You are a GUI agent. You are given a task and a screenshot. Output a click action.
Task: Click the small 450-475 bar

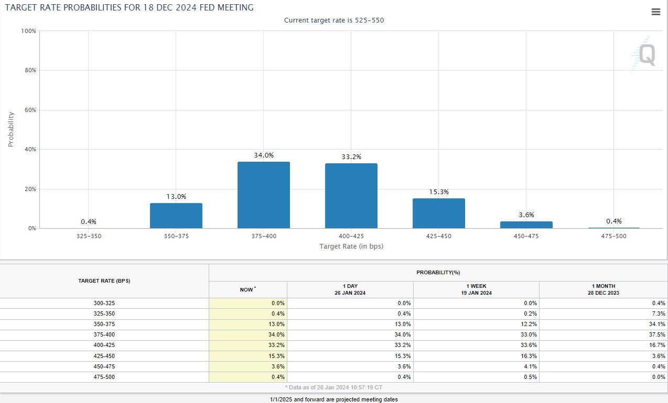(526, 225)
